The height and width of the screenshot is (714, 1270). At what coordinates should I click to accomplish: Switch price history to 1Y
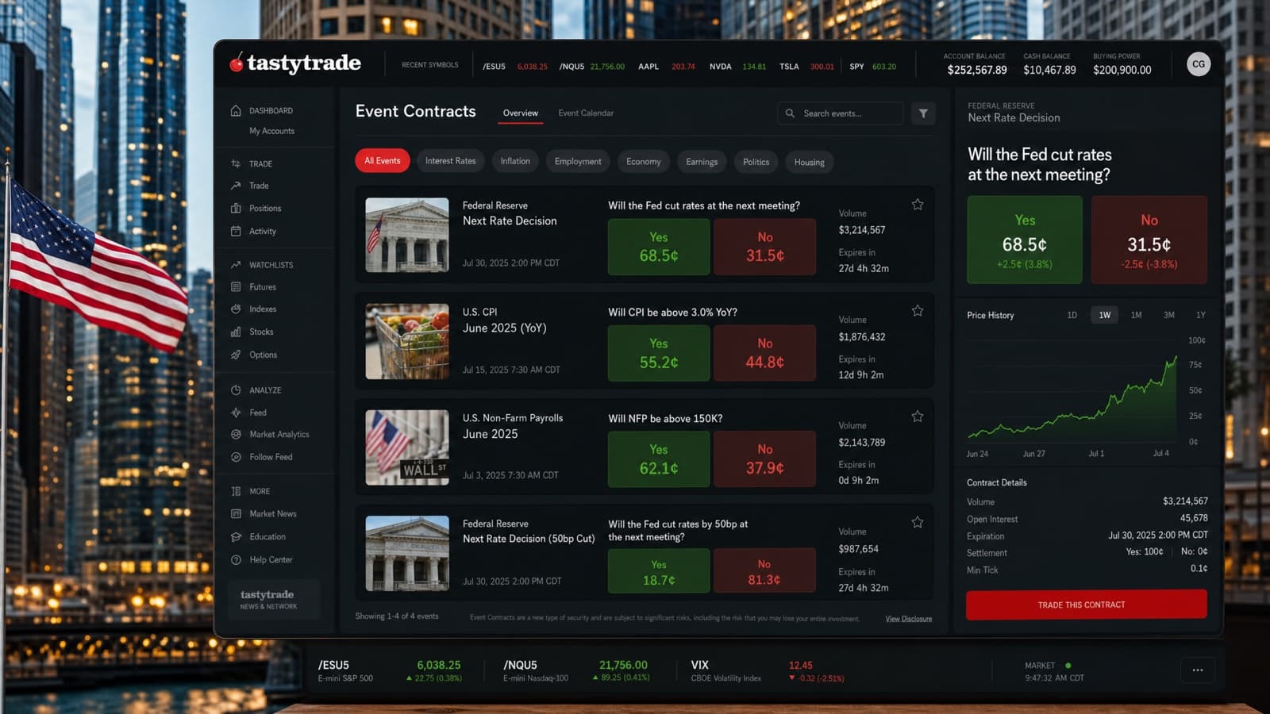pyautogui.click(x=1201, y=315)
